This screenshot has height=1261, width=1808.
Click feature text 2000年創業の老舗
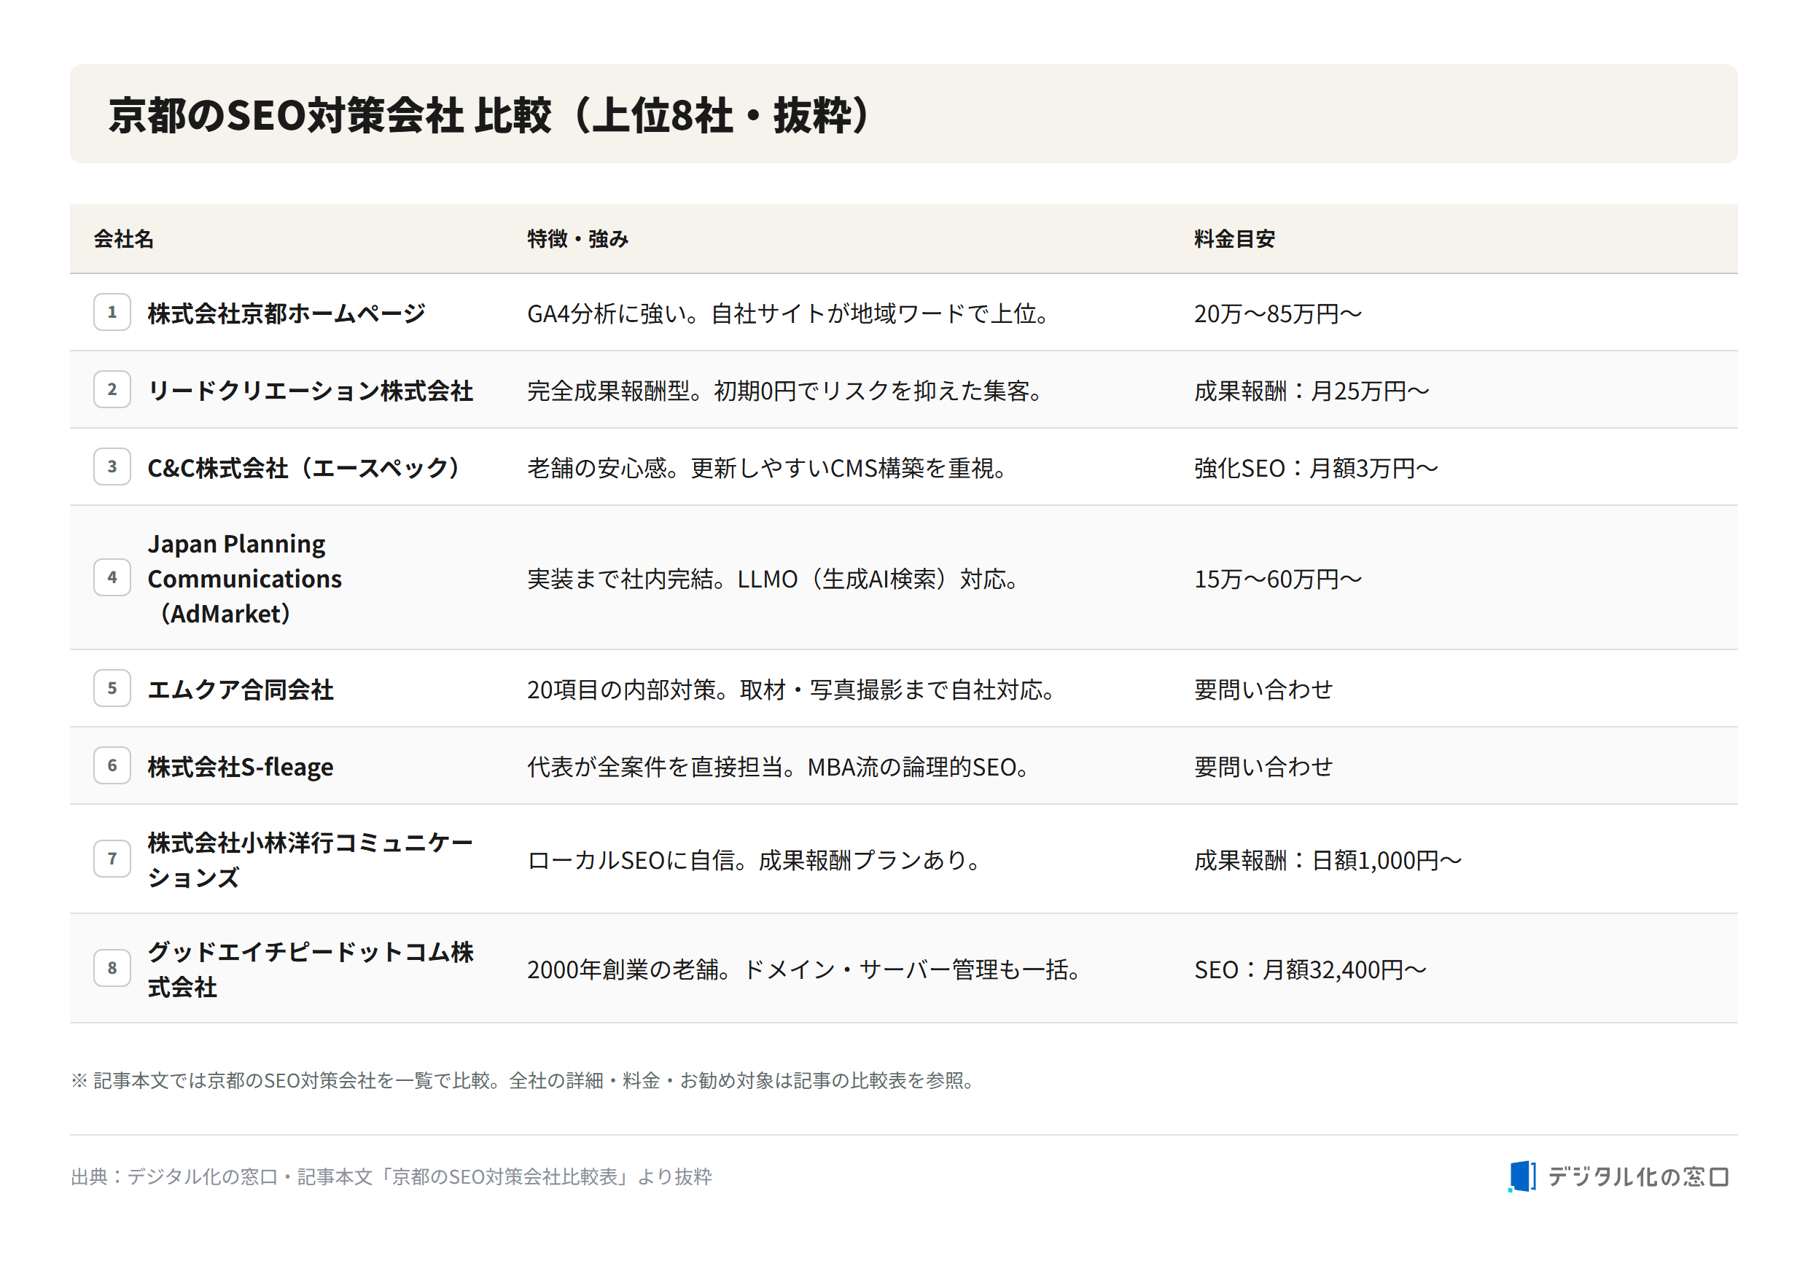tap(803, 969)
